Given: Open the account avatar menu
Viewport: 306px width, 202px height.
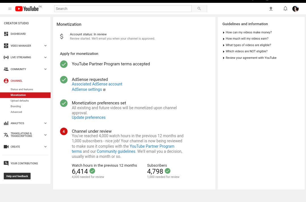Looking at the screenshot, I should (x=296, y=9).
